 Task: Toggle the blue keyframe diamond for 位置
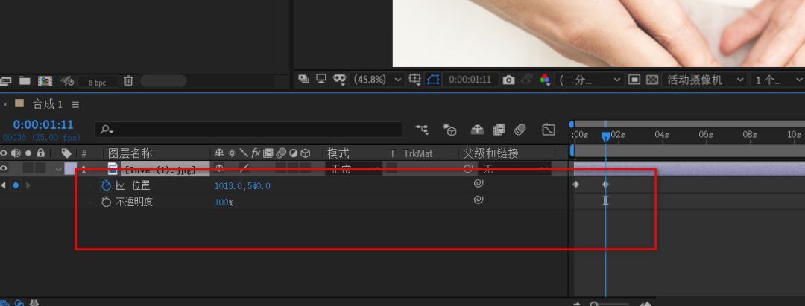tap(16, 185)
